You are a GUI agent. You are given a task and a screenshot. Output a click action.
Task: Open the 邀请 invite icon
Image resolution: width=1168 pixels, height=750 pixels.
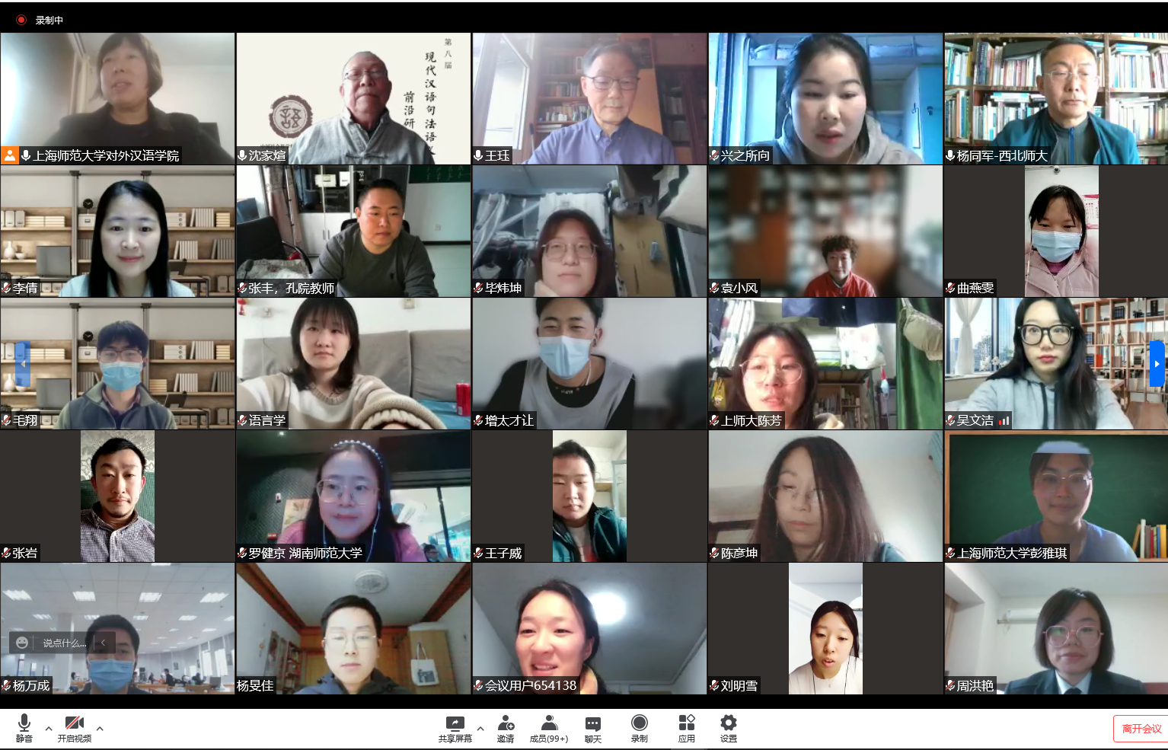506,727
